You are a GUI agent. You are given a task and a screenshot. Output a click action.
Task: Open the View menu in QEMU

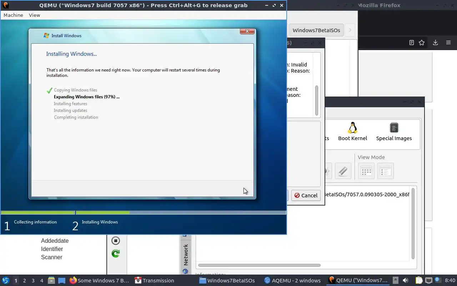click(x=34, y=15)
